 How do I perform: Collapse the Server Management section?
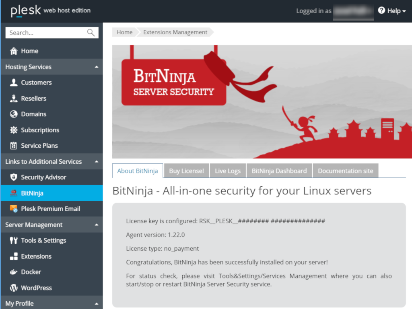click(96, 225)
